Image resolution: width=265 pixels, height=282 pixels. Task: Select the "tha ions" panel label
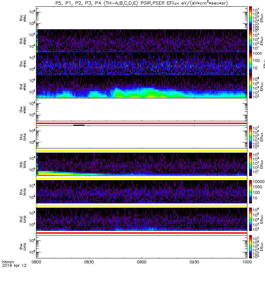coord(23,137)
